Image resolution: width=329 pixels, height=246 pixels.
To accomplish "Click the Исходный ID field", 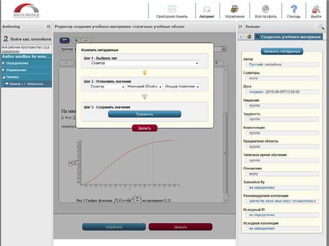I will tap(282, 215).
